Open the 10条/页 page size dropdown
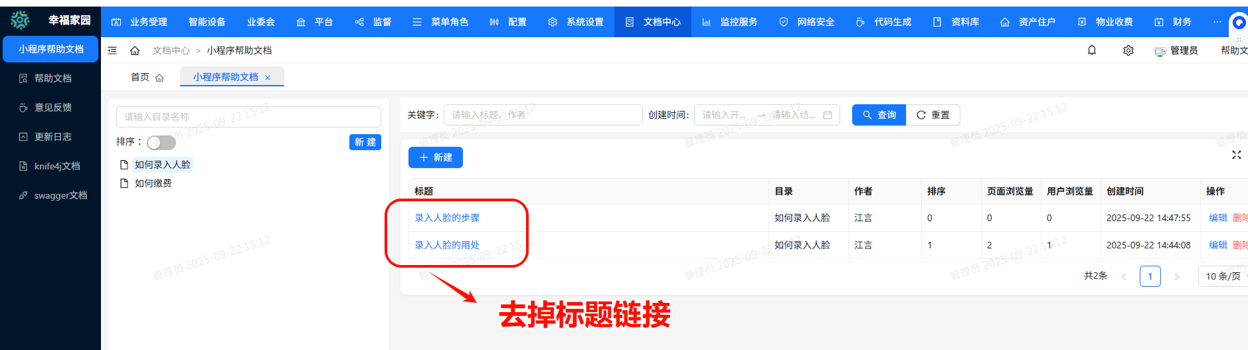This screenshot has width=1248, height=350. (x=1224, y=276)
